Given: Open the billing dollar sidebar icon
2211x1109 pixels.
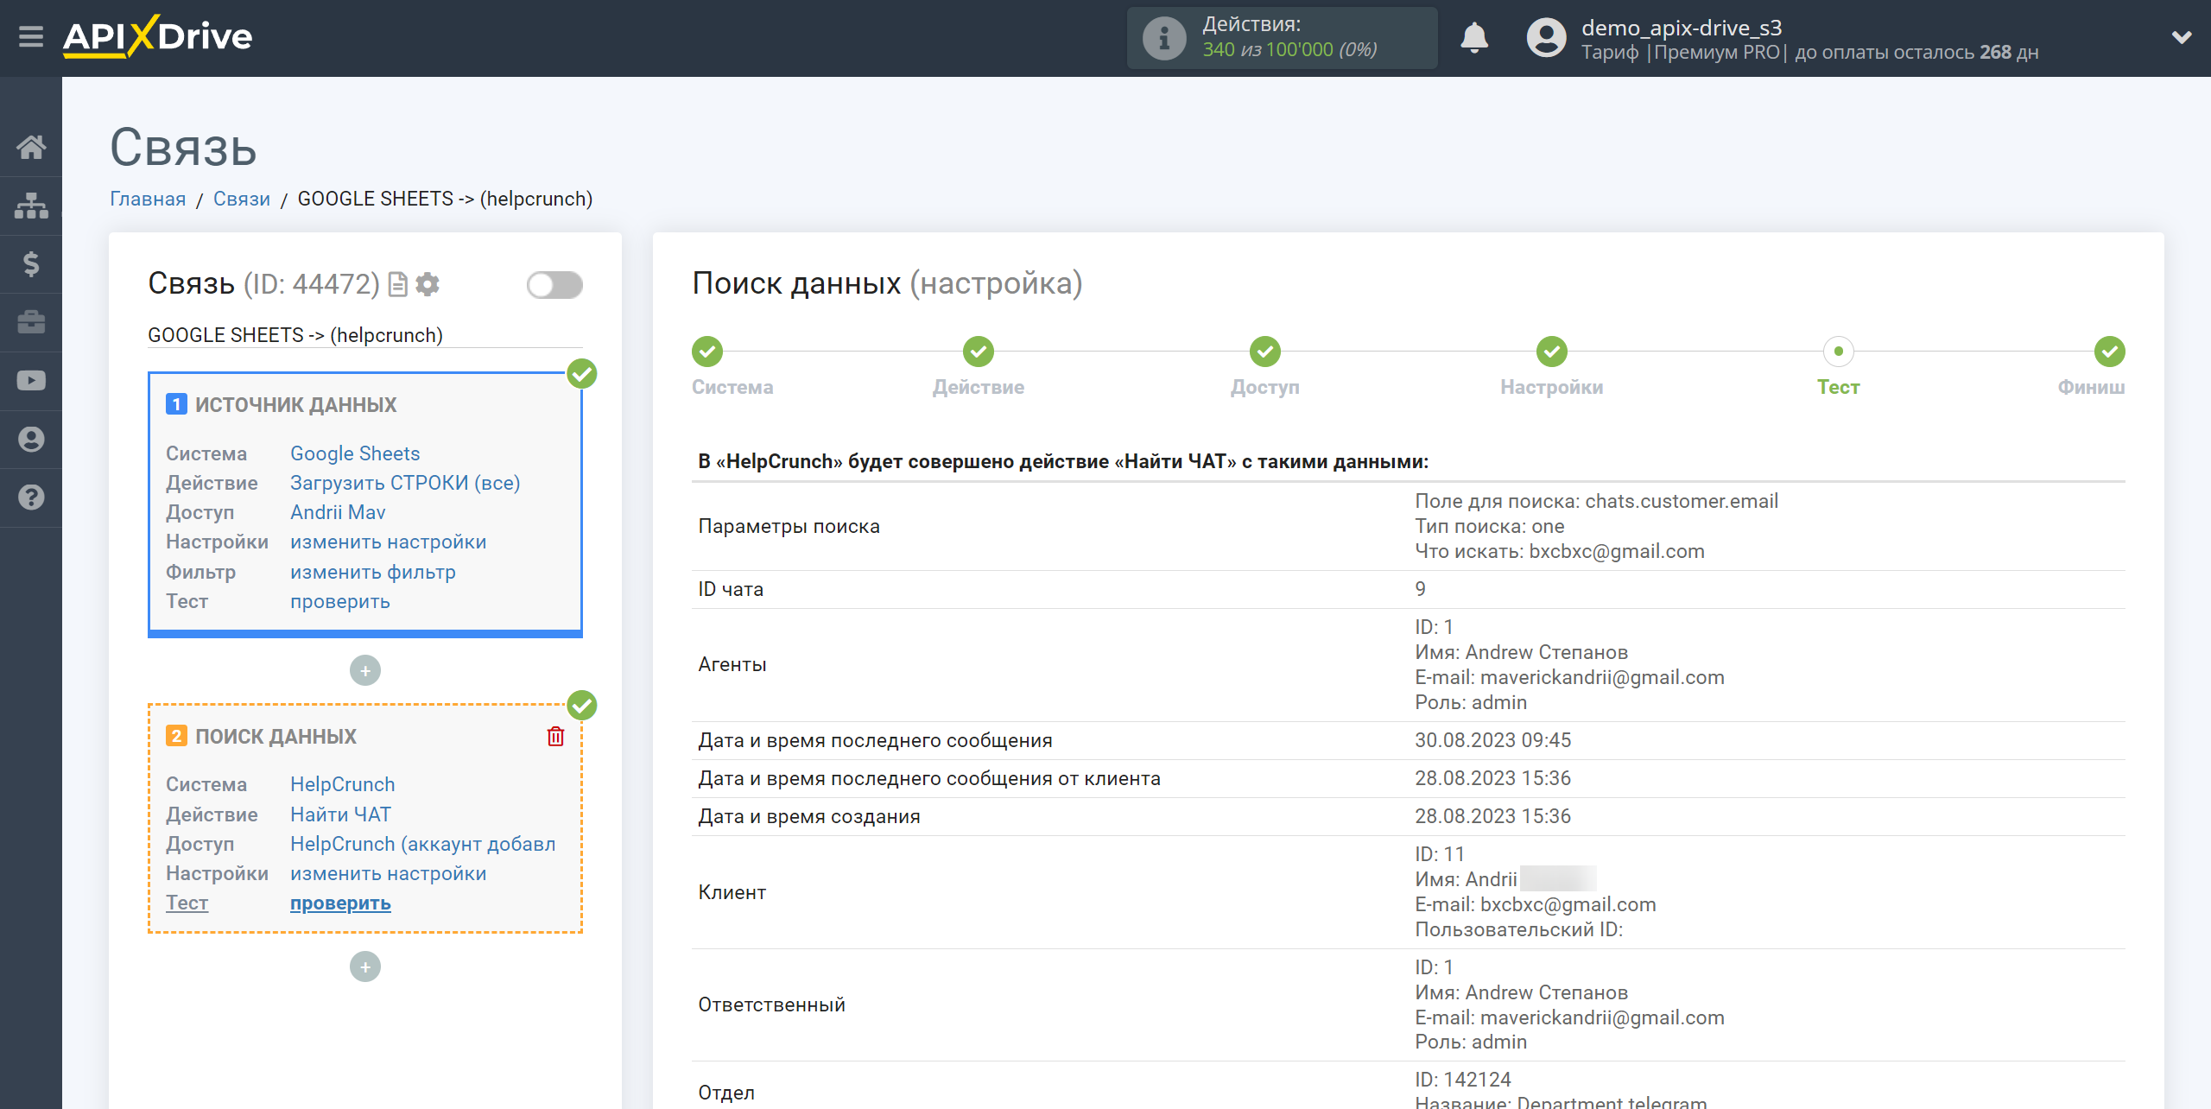Looking at the screenshot, I should coord(31,263).
